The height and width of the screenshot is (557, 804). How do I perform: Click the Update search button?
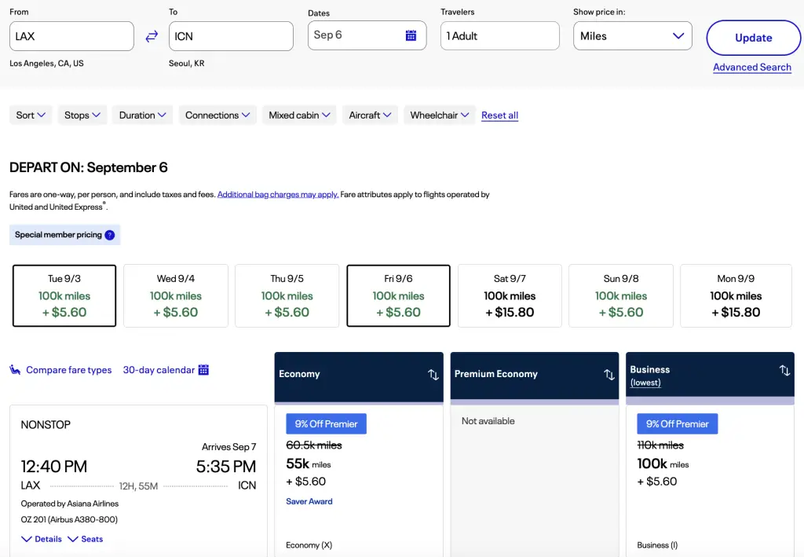coord(753,38)
